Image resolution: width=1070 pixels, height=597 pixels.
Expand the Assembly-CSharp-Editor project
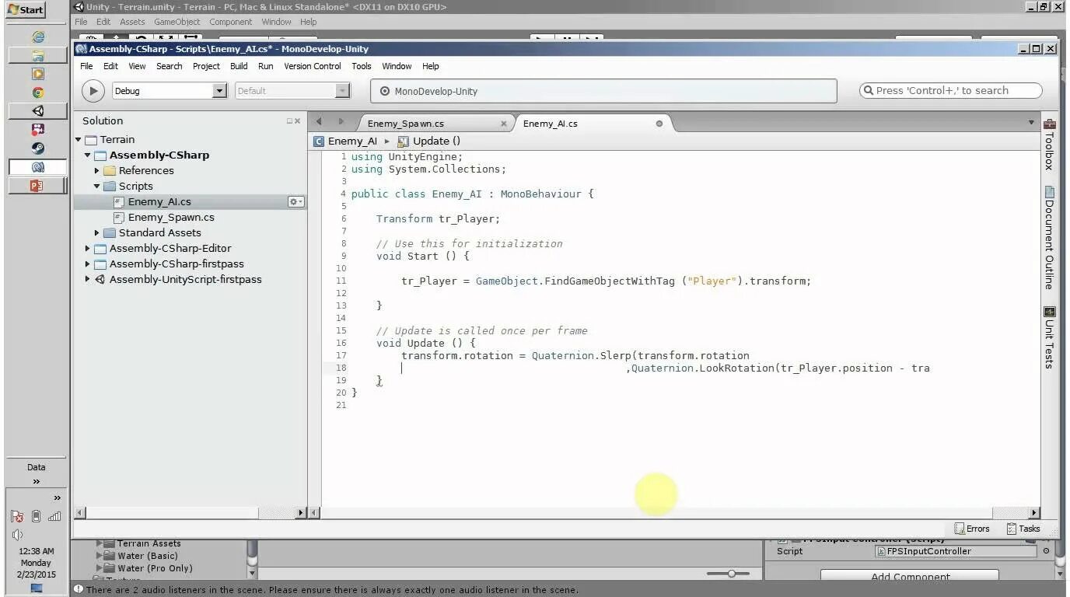pyautogui.click(x=88, y=249)
